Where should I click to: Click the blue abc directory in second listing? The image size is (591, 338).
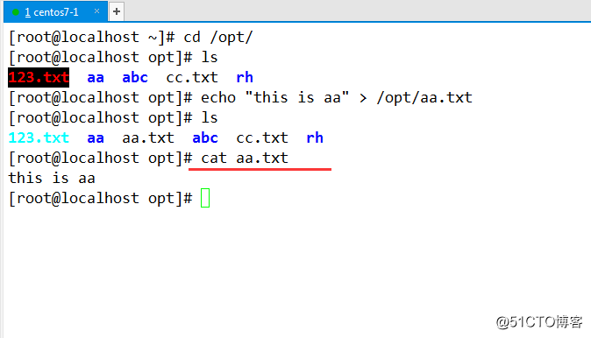point(205,137)
